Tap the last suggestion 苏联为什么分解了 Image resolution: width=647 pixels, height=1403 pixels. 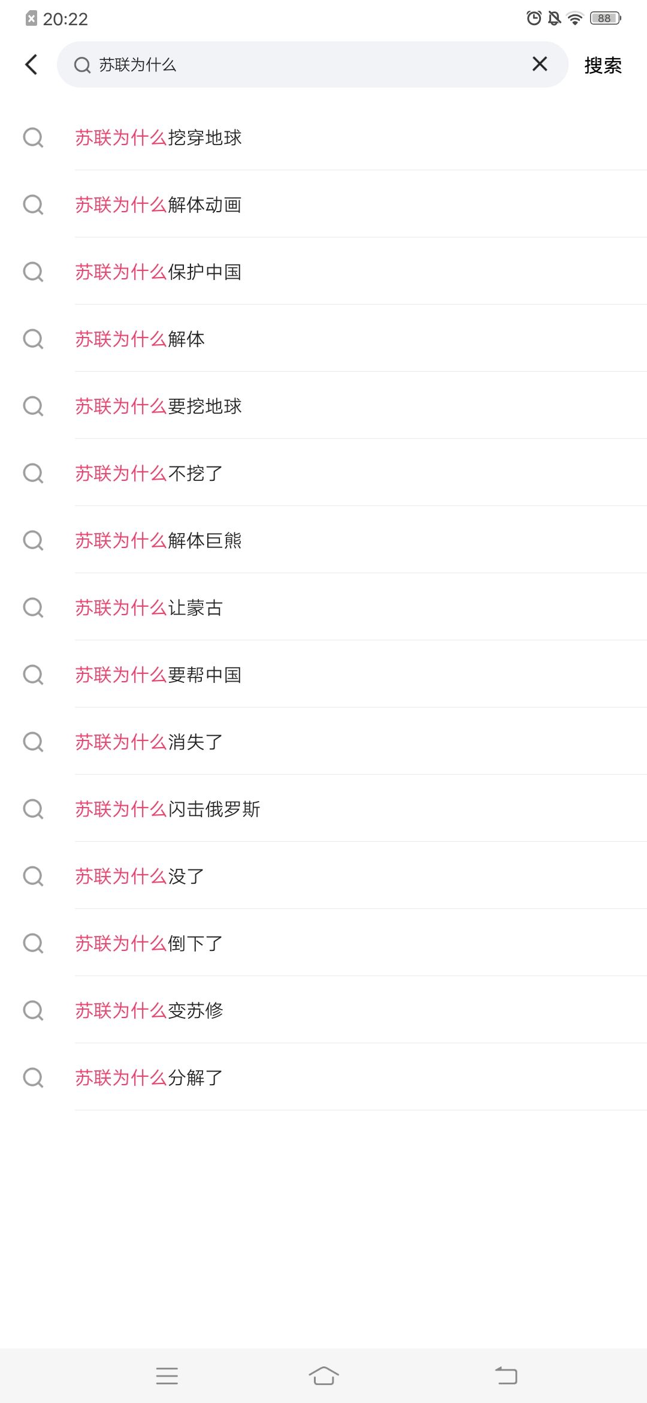pos(149,1078)
